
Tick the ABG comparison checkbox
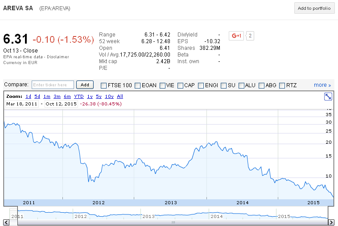click(261, 85)
